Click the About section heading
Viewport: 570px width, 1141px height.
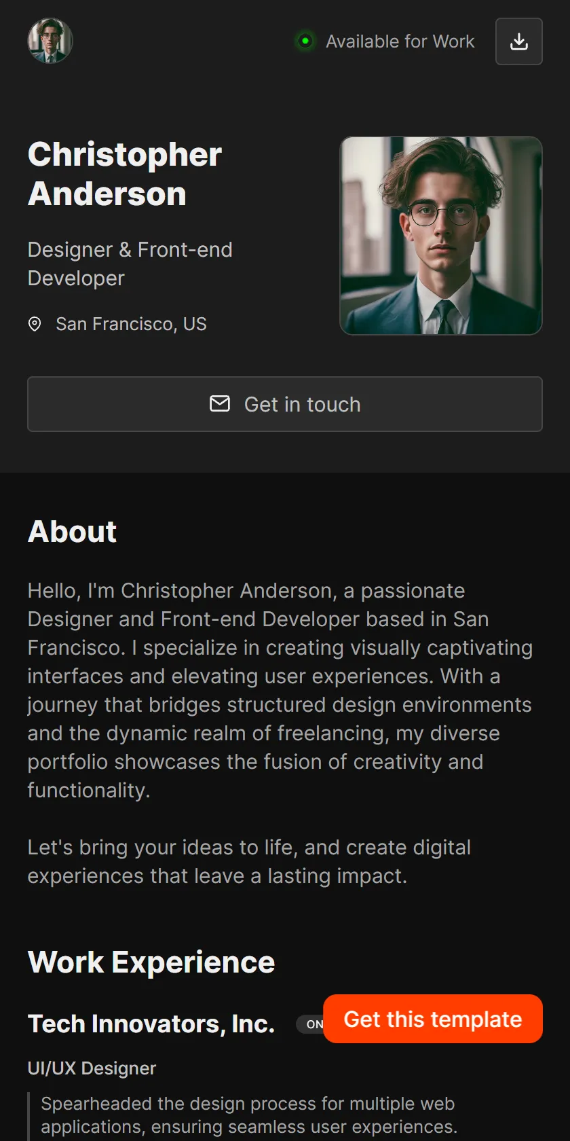(x=72, y=531)
